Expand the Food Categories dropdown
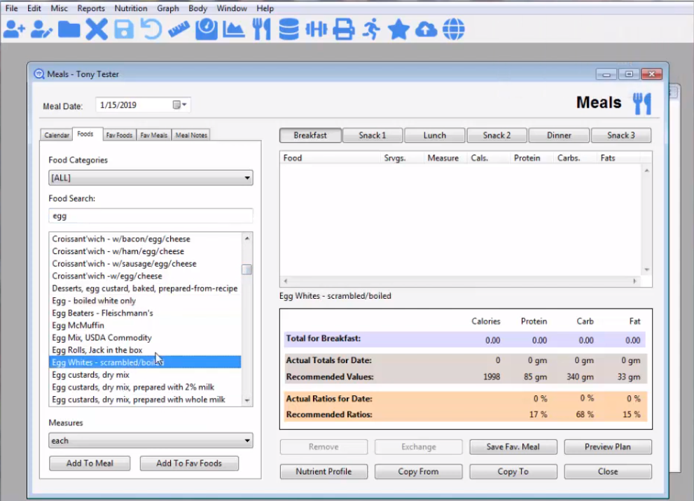Image resolution: width=694 pixels, height=501 pixels. point(247,178)
